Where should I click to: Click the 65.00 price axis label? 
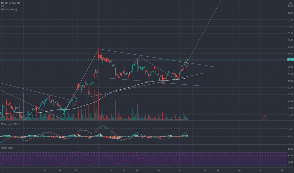click(x=291, y=54)
